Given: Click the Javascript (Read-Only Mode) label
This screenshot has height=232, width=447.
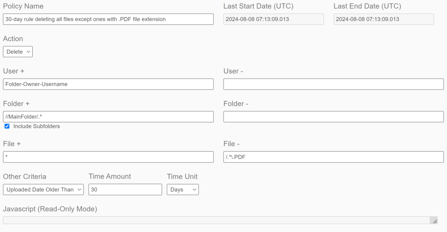Looking at the screenshot, I should click(x=50, y=209).
